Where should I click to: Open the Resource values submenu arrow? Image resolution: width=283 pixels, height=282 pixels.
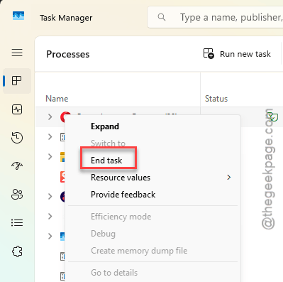pos(228,178)
